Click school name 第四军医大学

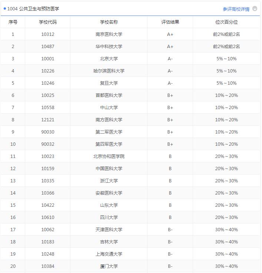click(109, 144)
